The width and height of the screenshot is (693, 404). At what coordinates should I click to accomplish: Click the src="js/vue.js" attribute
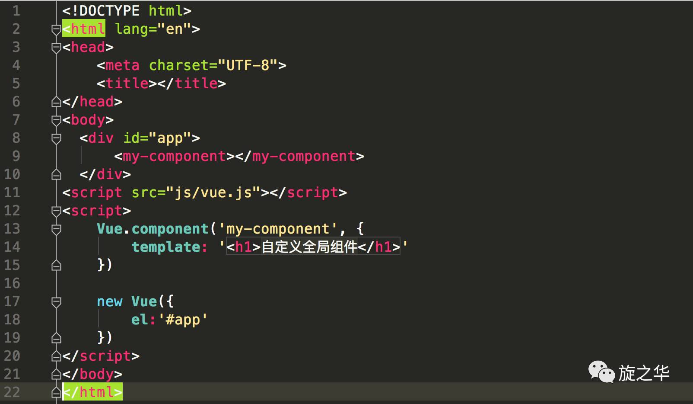(196, 192)
